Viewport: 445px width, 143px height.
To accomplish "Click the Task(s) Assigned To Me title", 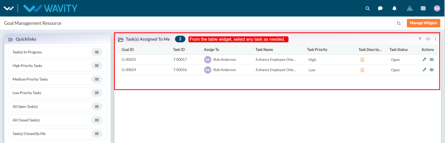I will (x=148, y=39).
